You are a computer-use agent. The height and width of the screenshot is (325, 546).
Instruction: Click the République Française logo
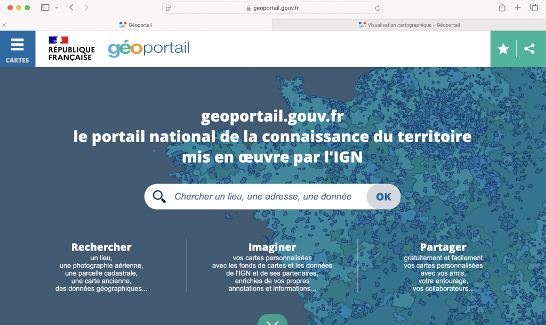[71, 49]
